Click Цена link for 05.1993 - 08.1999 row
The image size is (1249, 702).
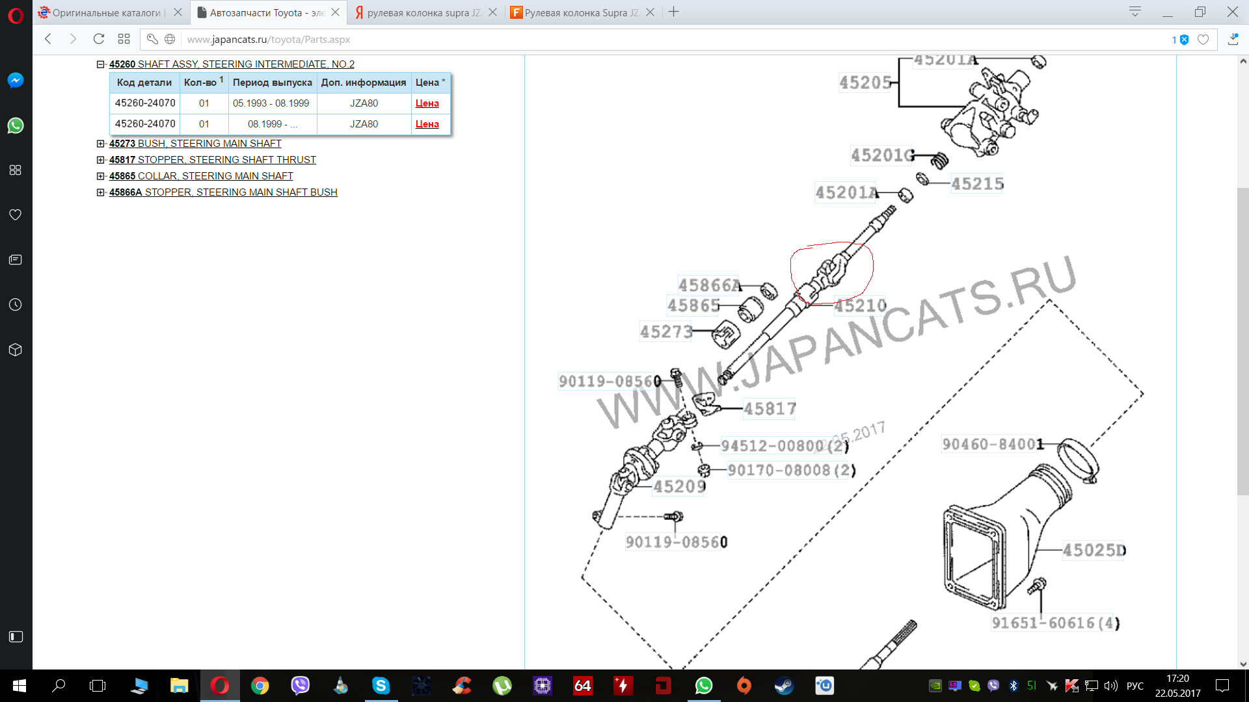[427, 103]
